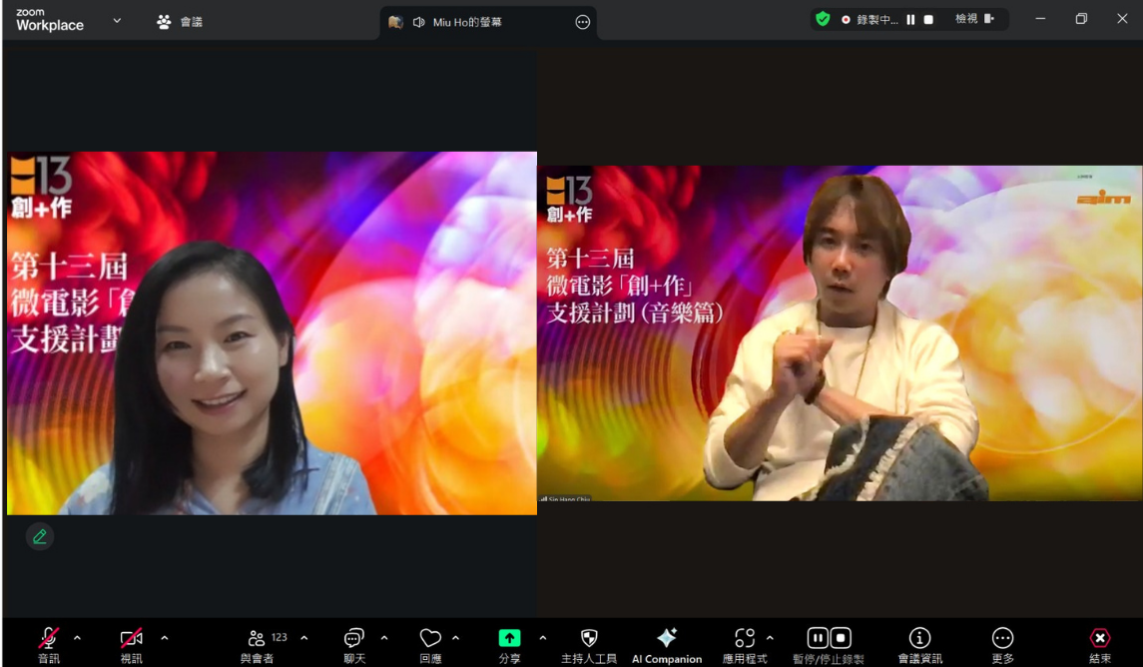1143x667 pixels.
Task: Click the reactions (回應) heart icon
Action: [x=430, y=639]
